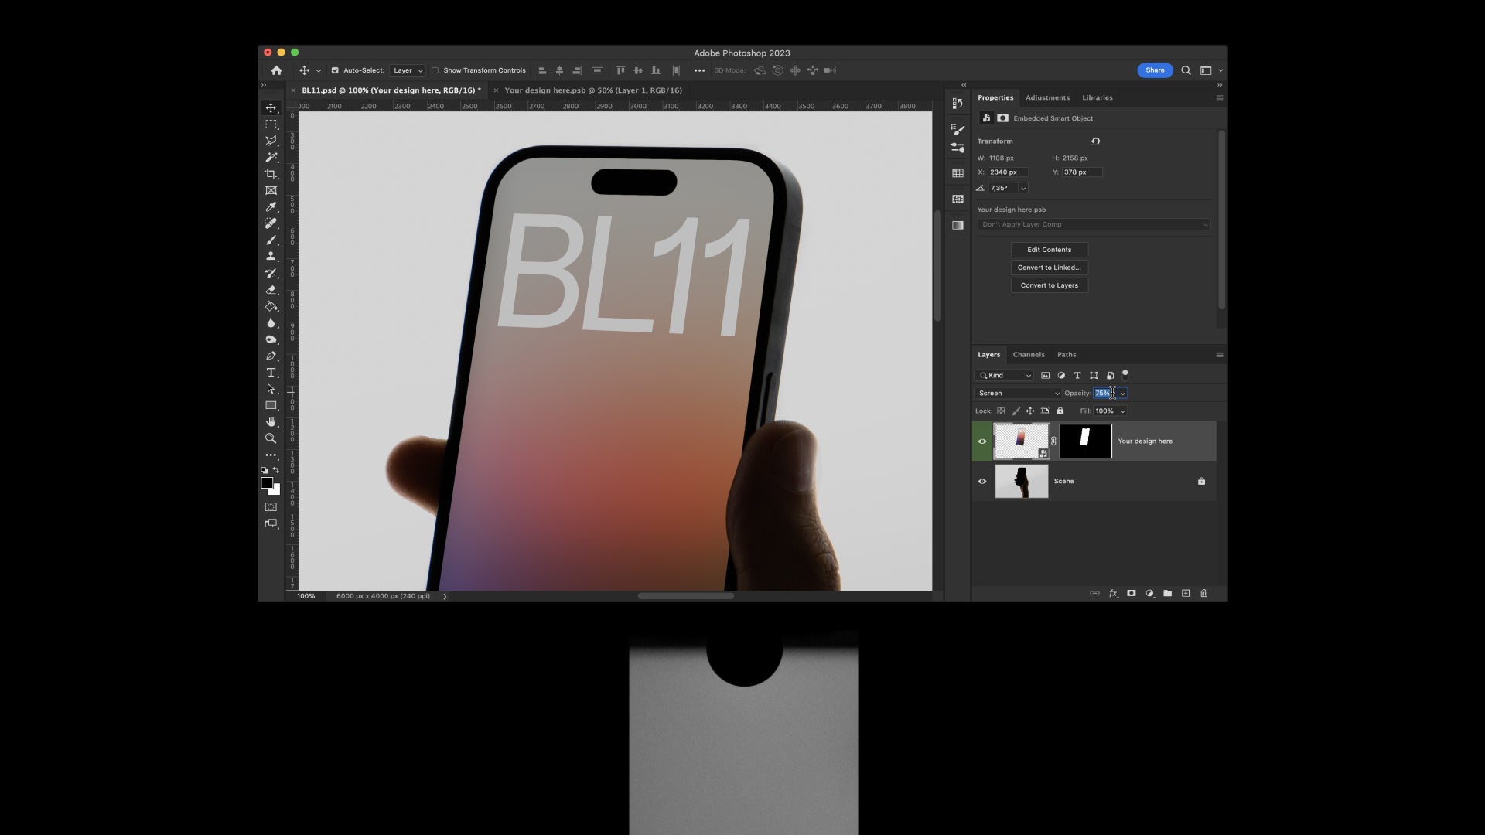Select the Eyedropper tool
The width and height of the screenshot is (1485, 835).
click(271, 206)
